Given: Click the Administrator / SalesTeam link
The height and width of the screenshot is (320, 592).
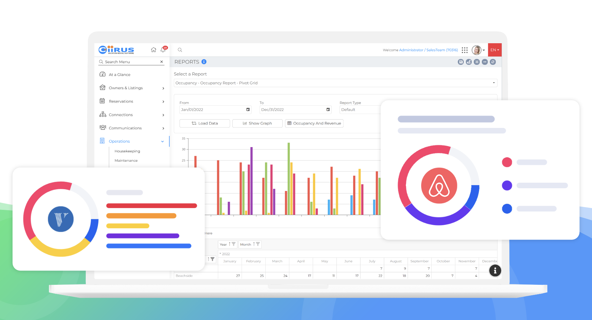Looking at the screenshot, I should point(428,50).
